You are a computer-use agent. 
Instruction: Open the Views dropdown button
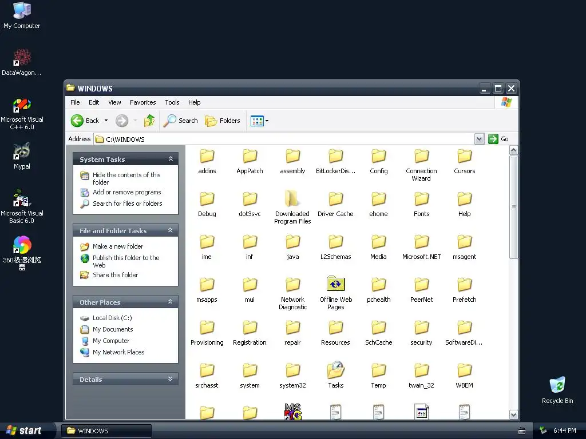[x=259, y=121]
